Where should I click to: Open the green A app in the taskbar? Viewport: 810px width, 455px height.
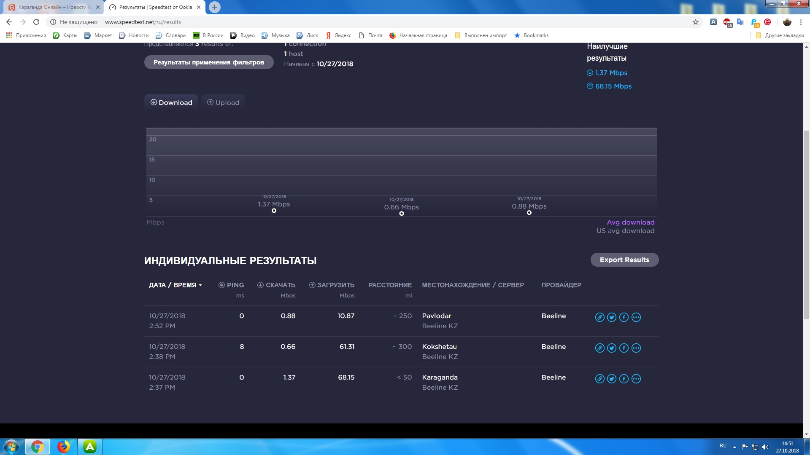(x=90, y=447)
